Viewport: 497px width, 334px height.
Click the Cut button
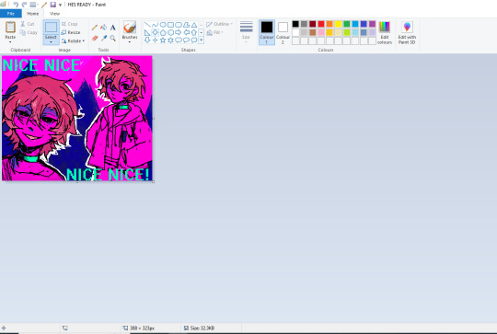pyautogui.click(x=28, y=24)
